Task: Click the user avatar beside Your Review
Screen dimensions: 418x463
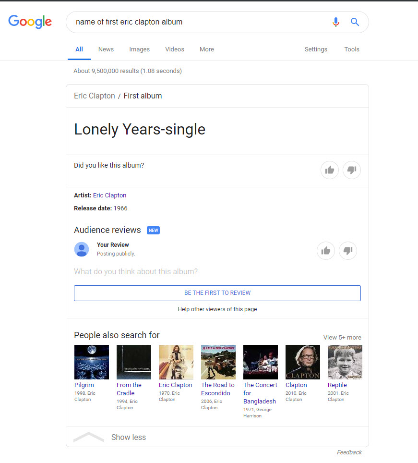Action: [x=82, y=249]
